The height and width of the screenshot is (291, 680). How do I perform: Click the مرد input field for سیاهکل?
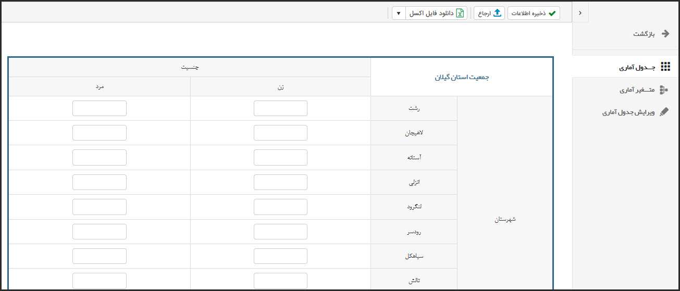pos(100,256)
